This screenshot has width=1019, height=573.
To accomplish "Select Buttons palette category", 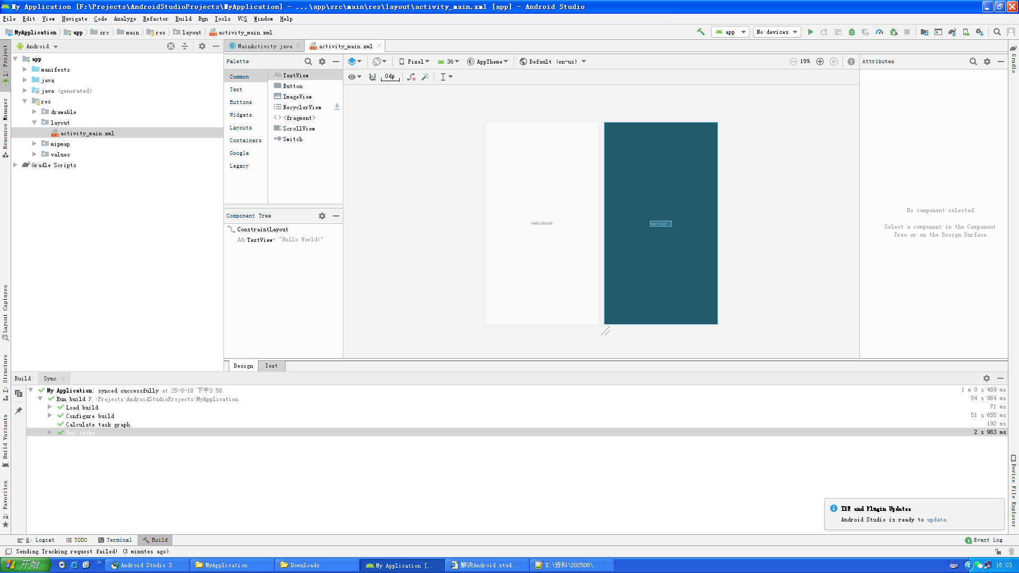I will [x=241, y=102].
